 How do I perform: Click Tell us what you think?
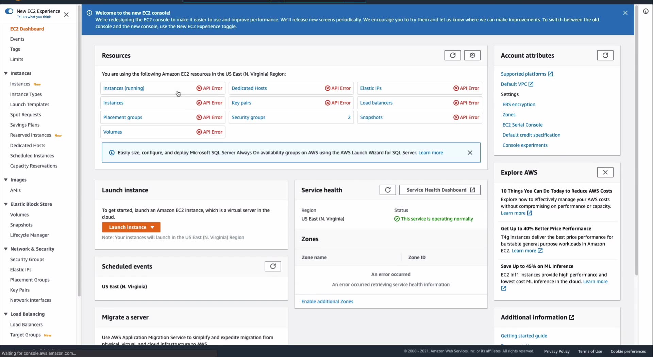[34, 17]
